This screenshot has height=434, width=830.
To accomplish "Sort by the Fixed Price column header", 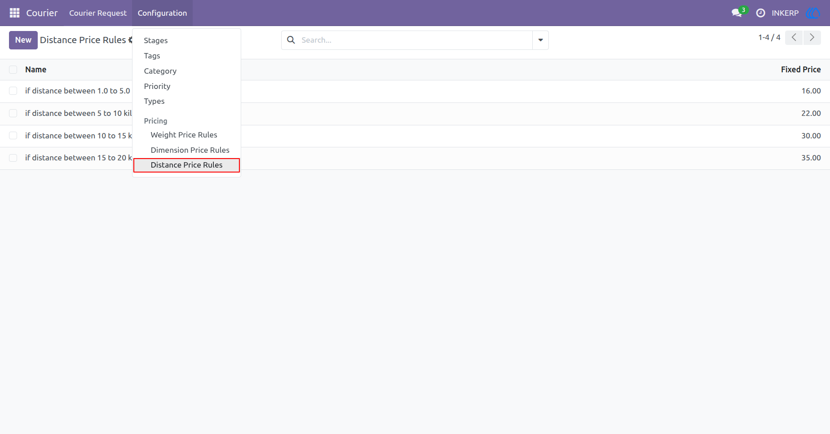I will click(800, 70).
